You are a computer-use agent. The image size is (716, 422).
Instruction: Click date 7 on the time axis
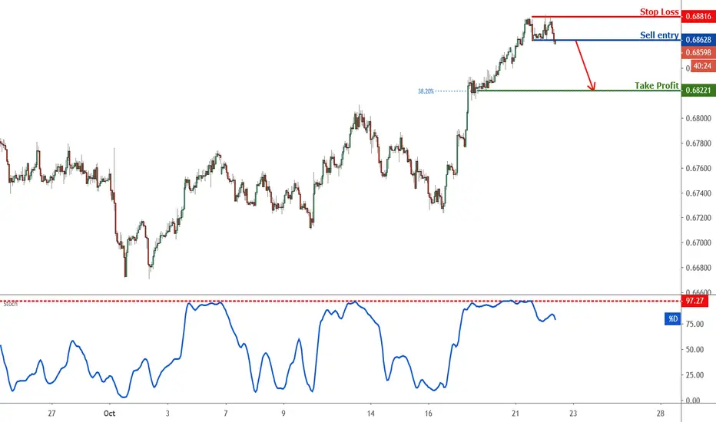[x=226, y=414]
